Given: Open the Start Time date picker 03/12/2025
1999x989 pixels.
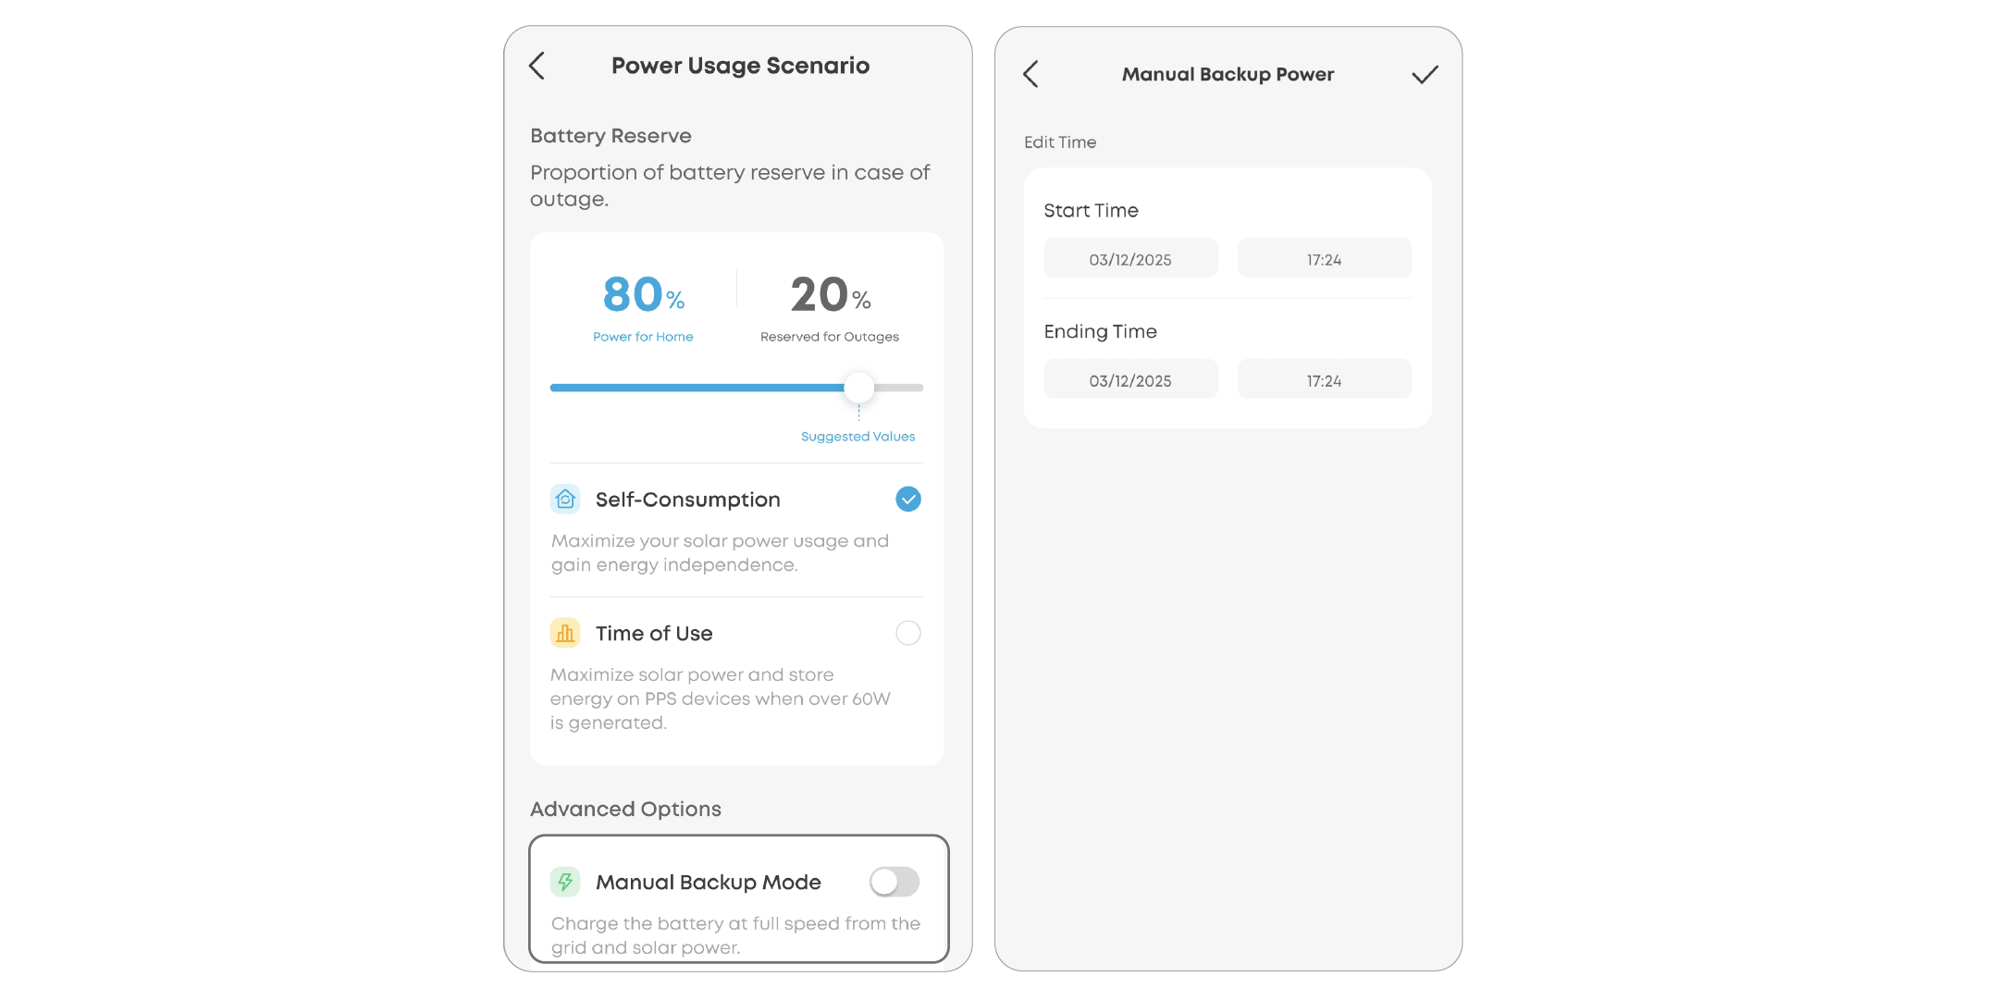Looking at the screenshot, I should [x=1130, y=258].
